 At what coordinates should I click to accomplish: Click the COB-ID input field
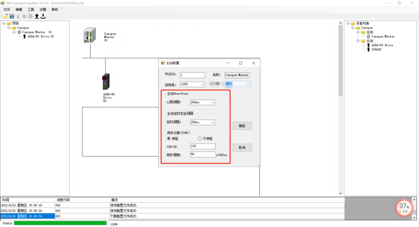tap(203, 146)
